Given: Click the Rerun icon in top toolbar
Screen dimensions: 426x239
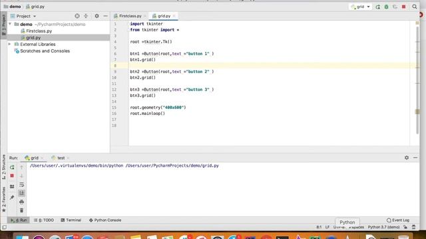Looking at the screenshot, I should (378, 7).
